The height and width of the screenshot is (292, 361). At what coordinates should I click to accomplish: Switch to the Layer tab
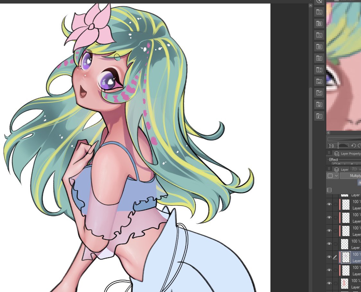345,169
